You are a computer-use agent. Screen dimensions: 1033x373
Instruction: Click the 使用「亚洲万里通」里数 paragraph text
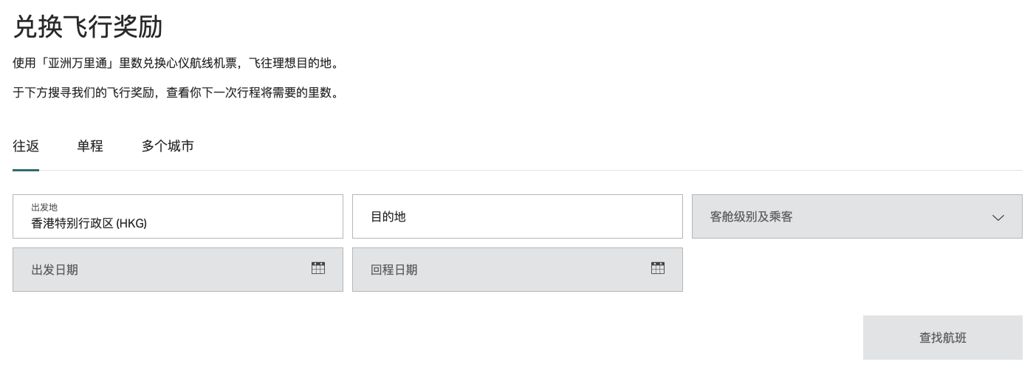[177, 63]
